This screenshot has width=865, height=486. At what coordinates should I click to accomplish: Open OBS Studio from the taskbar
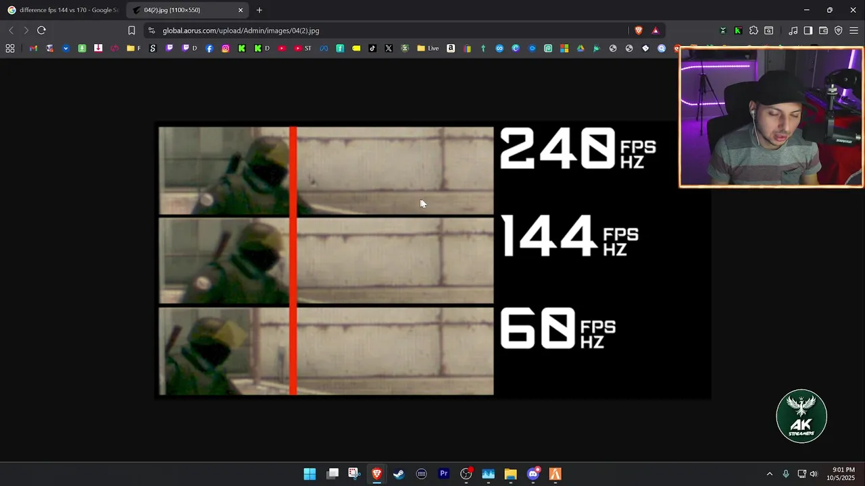click(466, 474)
